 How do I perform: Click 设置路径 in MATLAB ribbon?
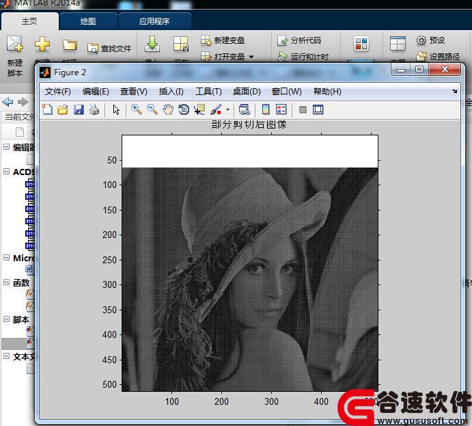(438, 57)
